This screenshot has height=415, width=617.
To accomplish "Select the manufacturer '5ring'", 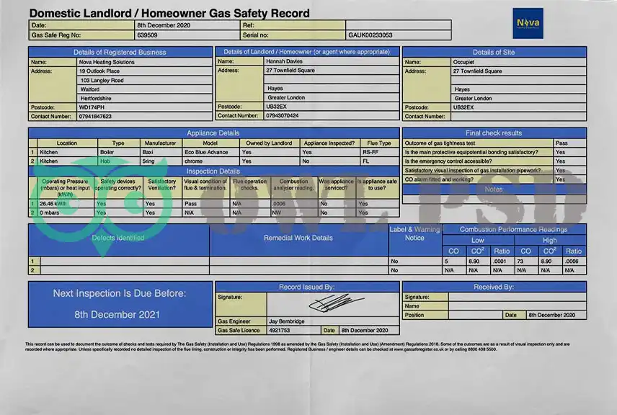I will (x=148, y=161).
